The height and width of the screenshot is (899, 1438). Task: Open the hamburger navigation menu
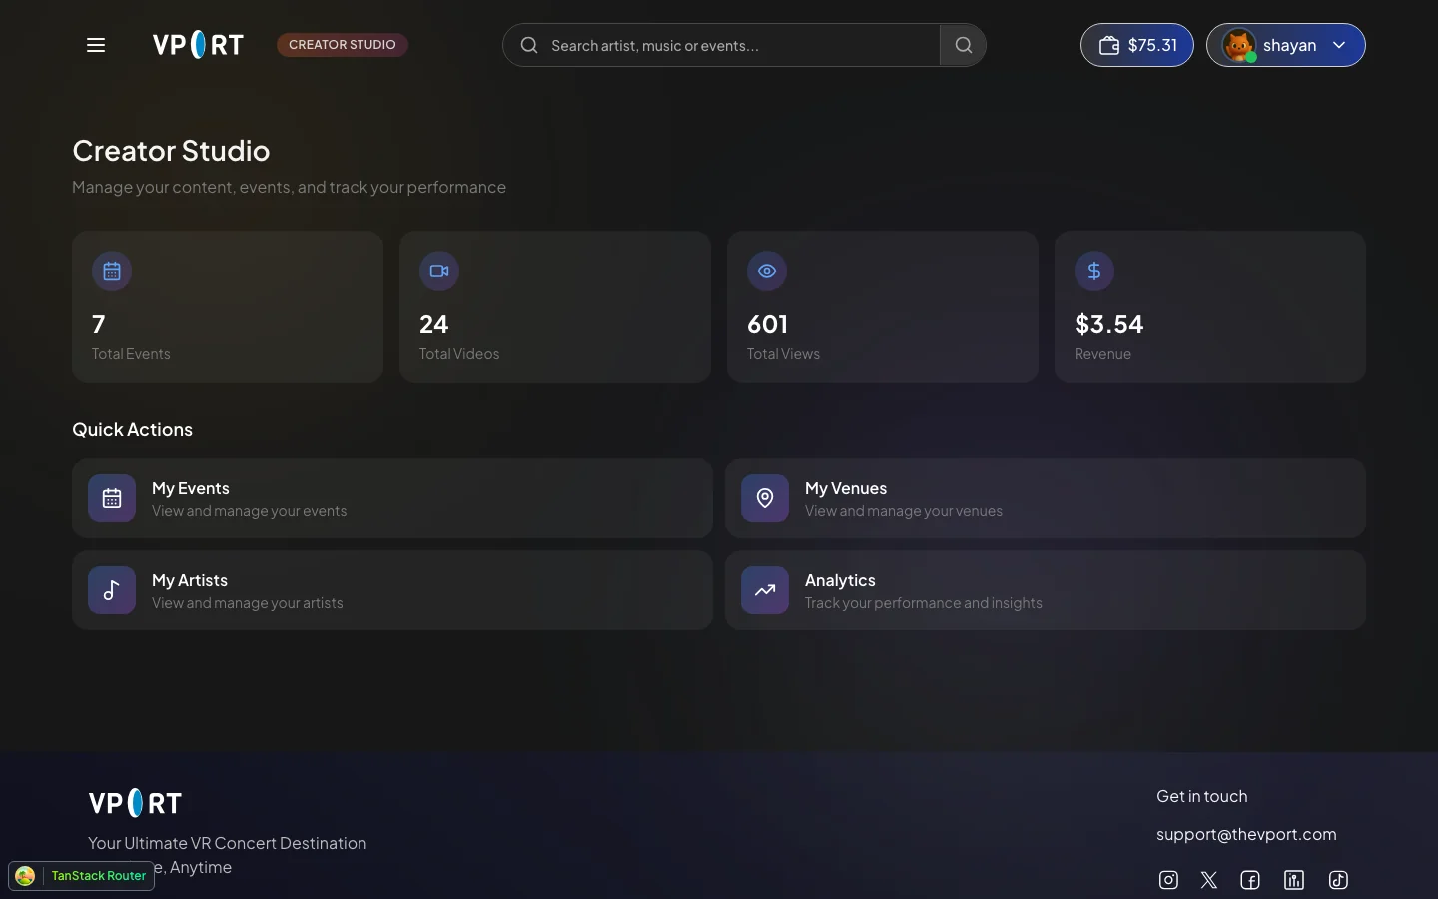[96, 45]
